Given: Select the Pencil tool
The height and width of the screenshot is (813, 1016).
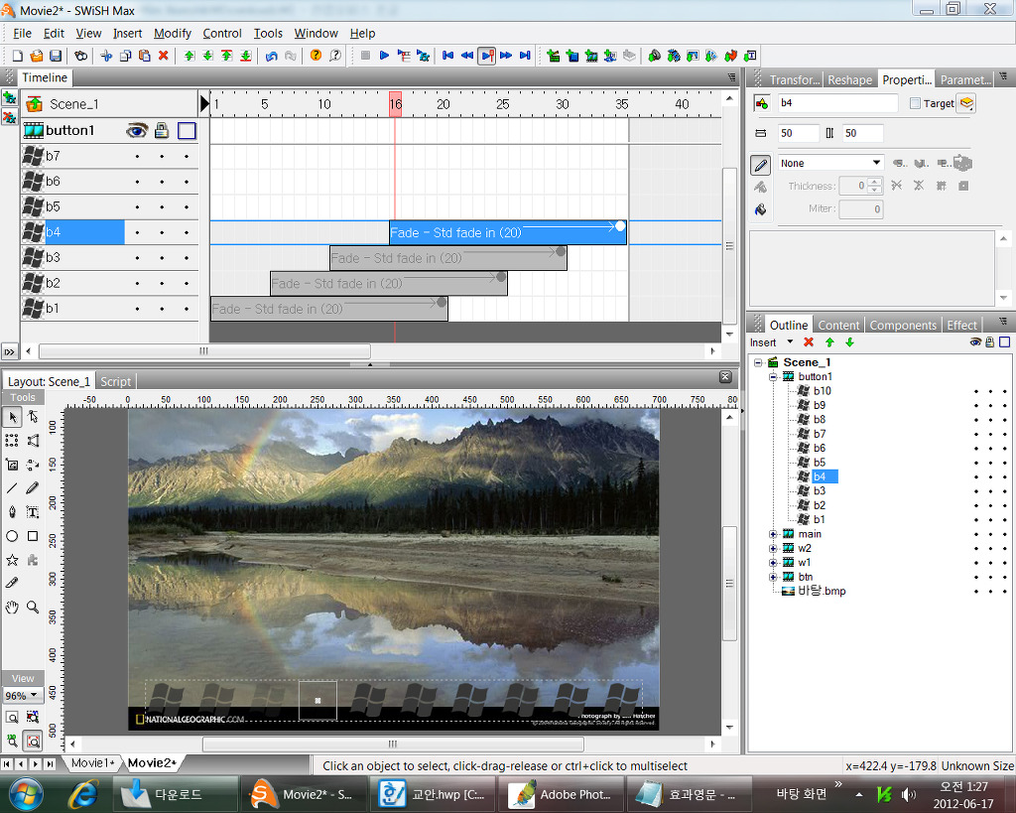Looking at the screenshot, I should [33, 488].
